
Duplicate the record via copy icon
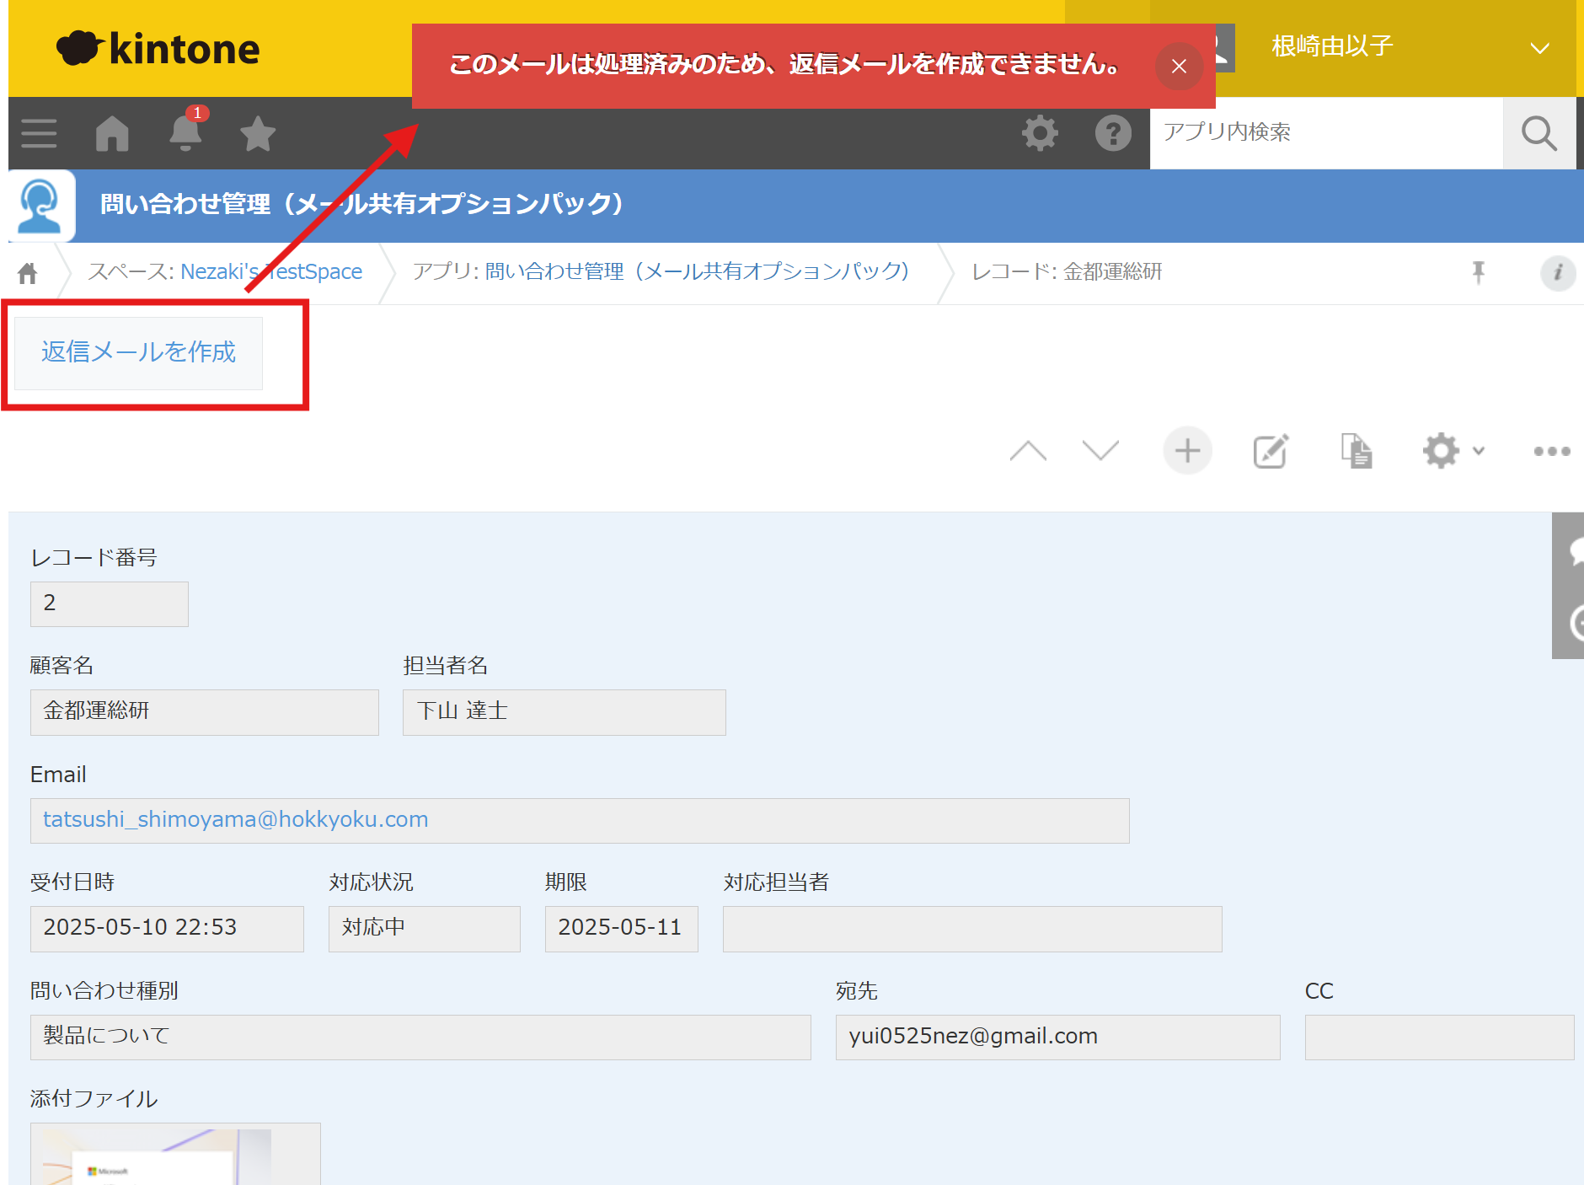pos(1356,451)
